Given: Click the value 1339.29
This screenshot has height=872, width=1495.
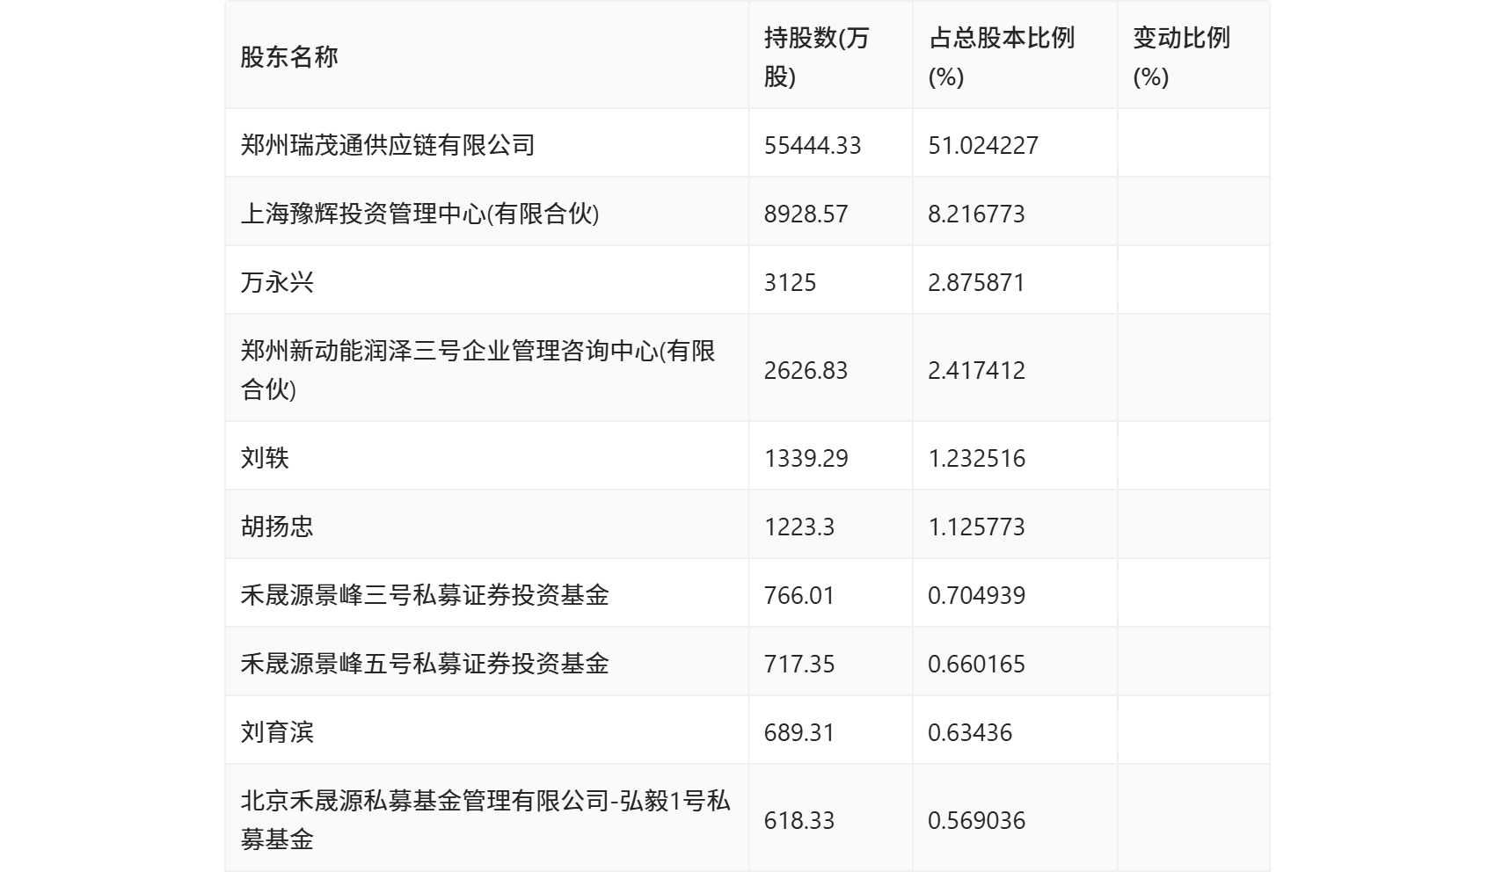Looking at the screenshot, I should tap(806, 458).
